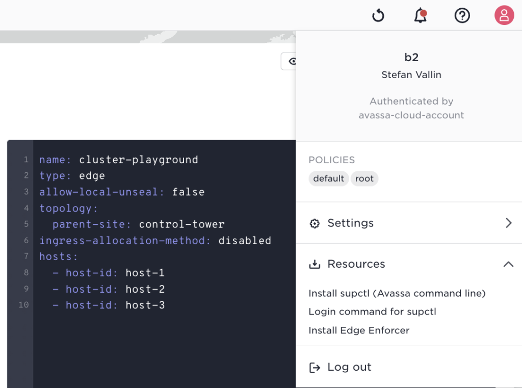Click the Resources download icon
Viewport: 522px width, 388px height.
tap(315, 264)
